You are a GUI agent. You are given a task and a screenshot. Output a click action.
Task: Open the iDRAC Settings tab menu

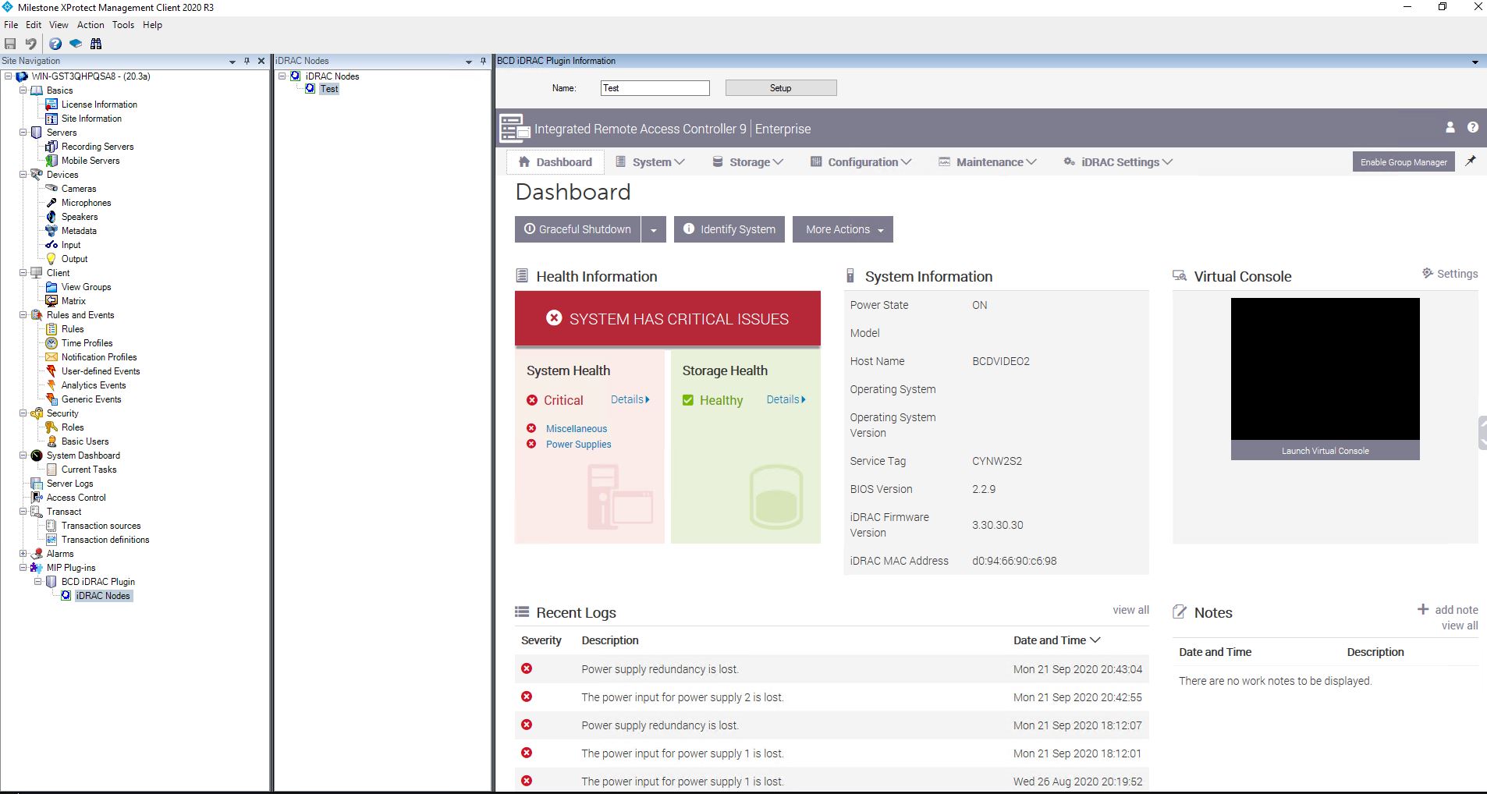click(1118, 162)
